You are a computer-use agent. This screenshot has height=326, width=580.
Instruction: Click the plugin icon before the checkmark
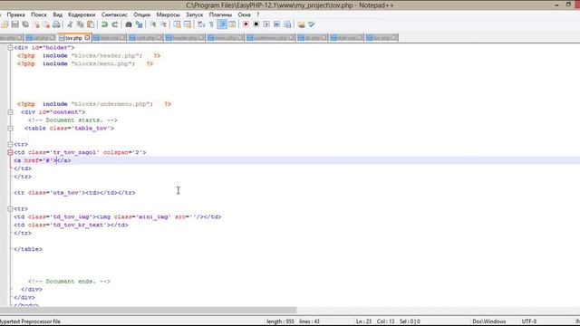coord(301,24)
